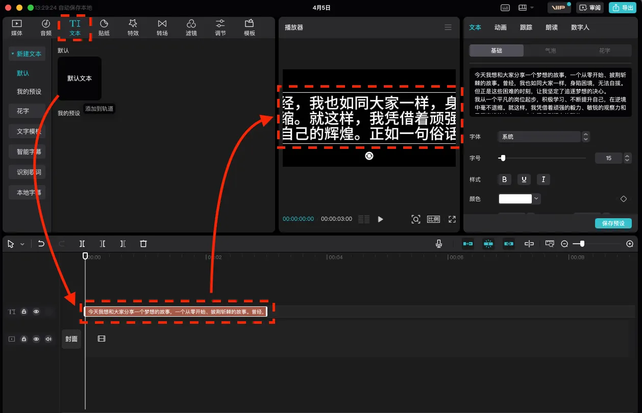Click the player fullscreen icon
Viewport: 642px width, 413px height.
tap(452, 219)
